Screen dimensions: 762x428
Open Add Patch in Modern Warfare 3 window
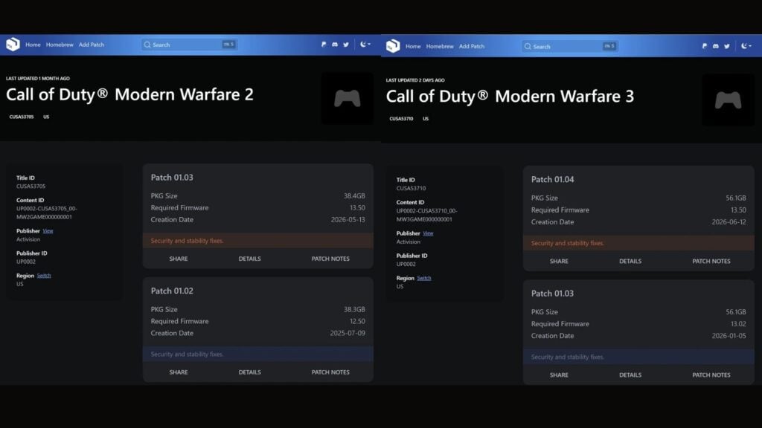pos(472,47)
